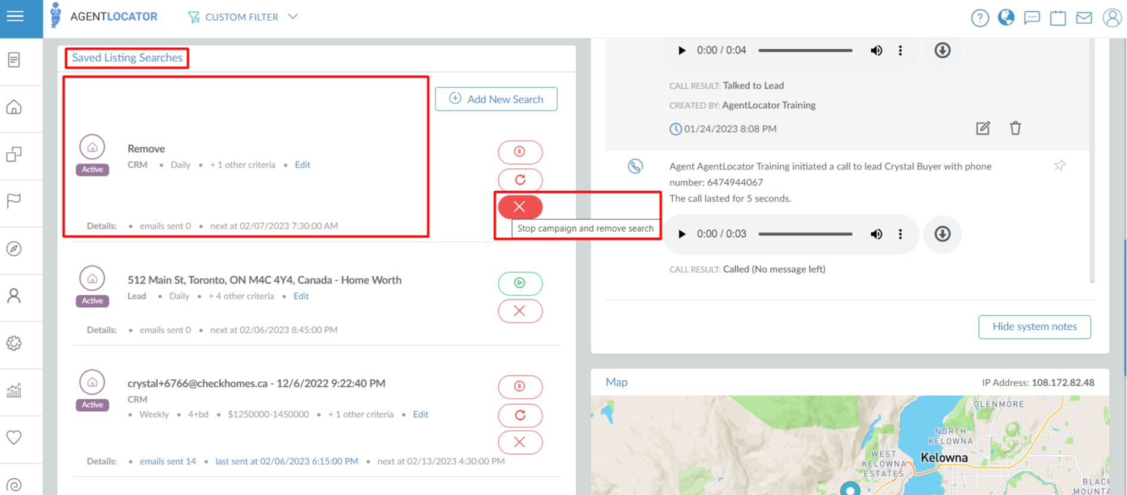
Task: Click the notes panel scrollbar
Action: point(1092,160)
